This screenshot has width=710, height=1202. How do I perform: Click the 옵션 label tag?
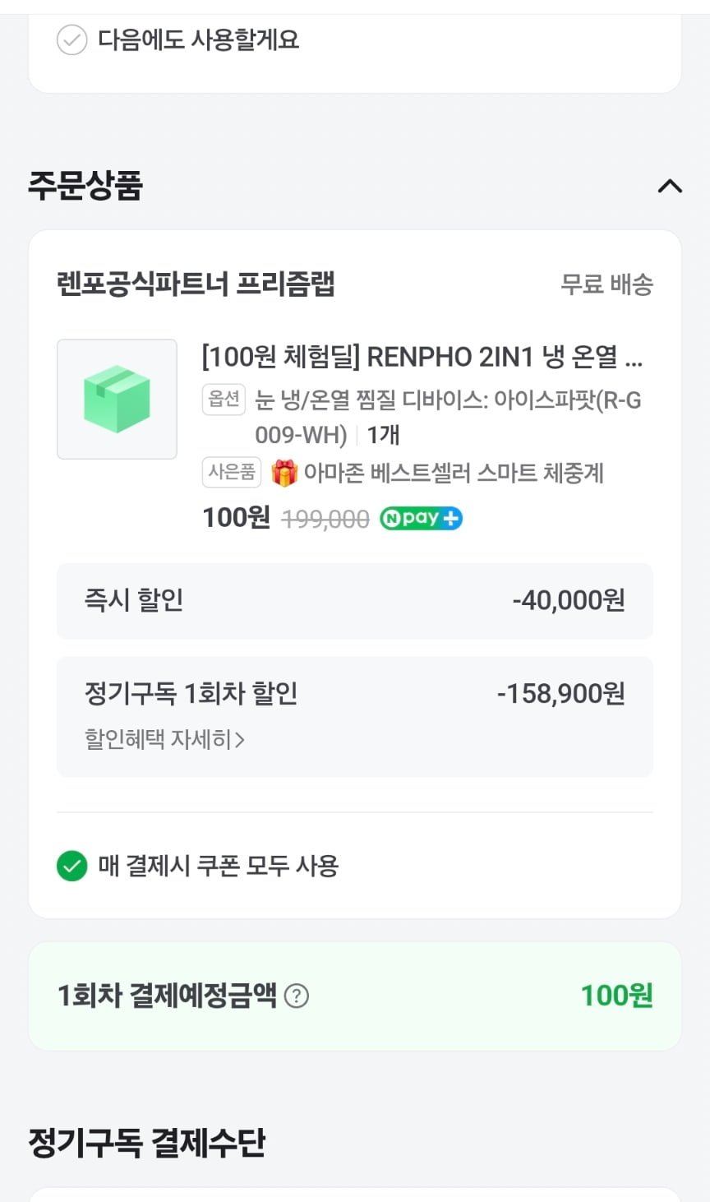[224, 400]
